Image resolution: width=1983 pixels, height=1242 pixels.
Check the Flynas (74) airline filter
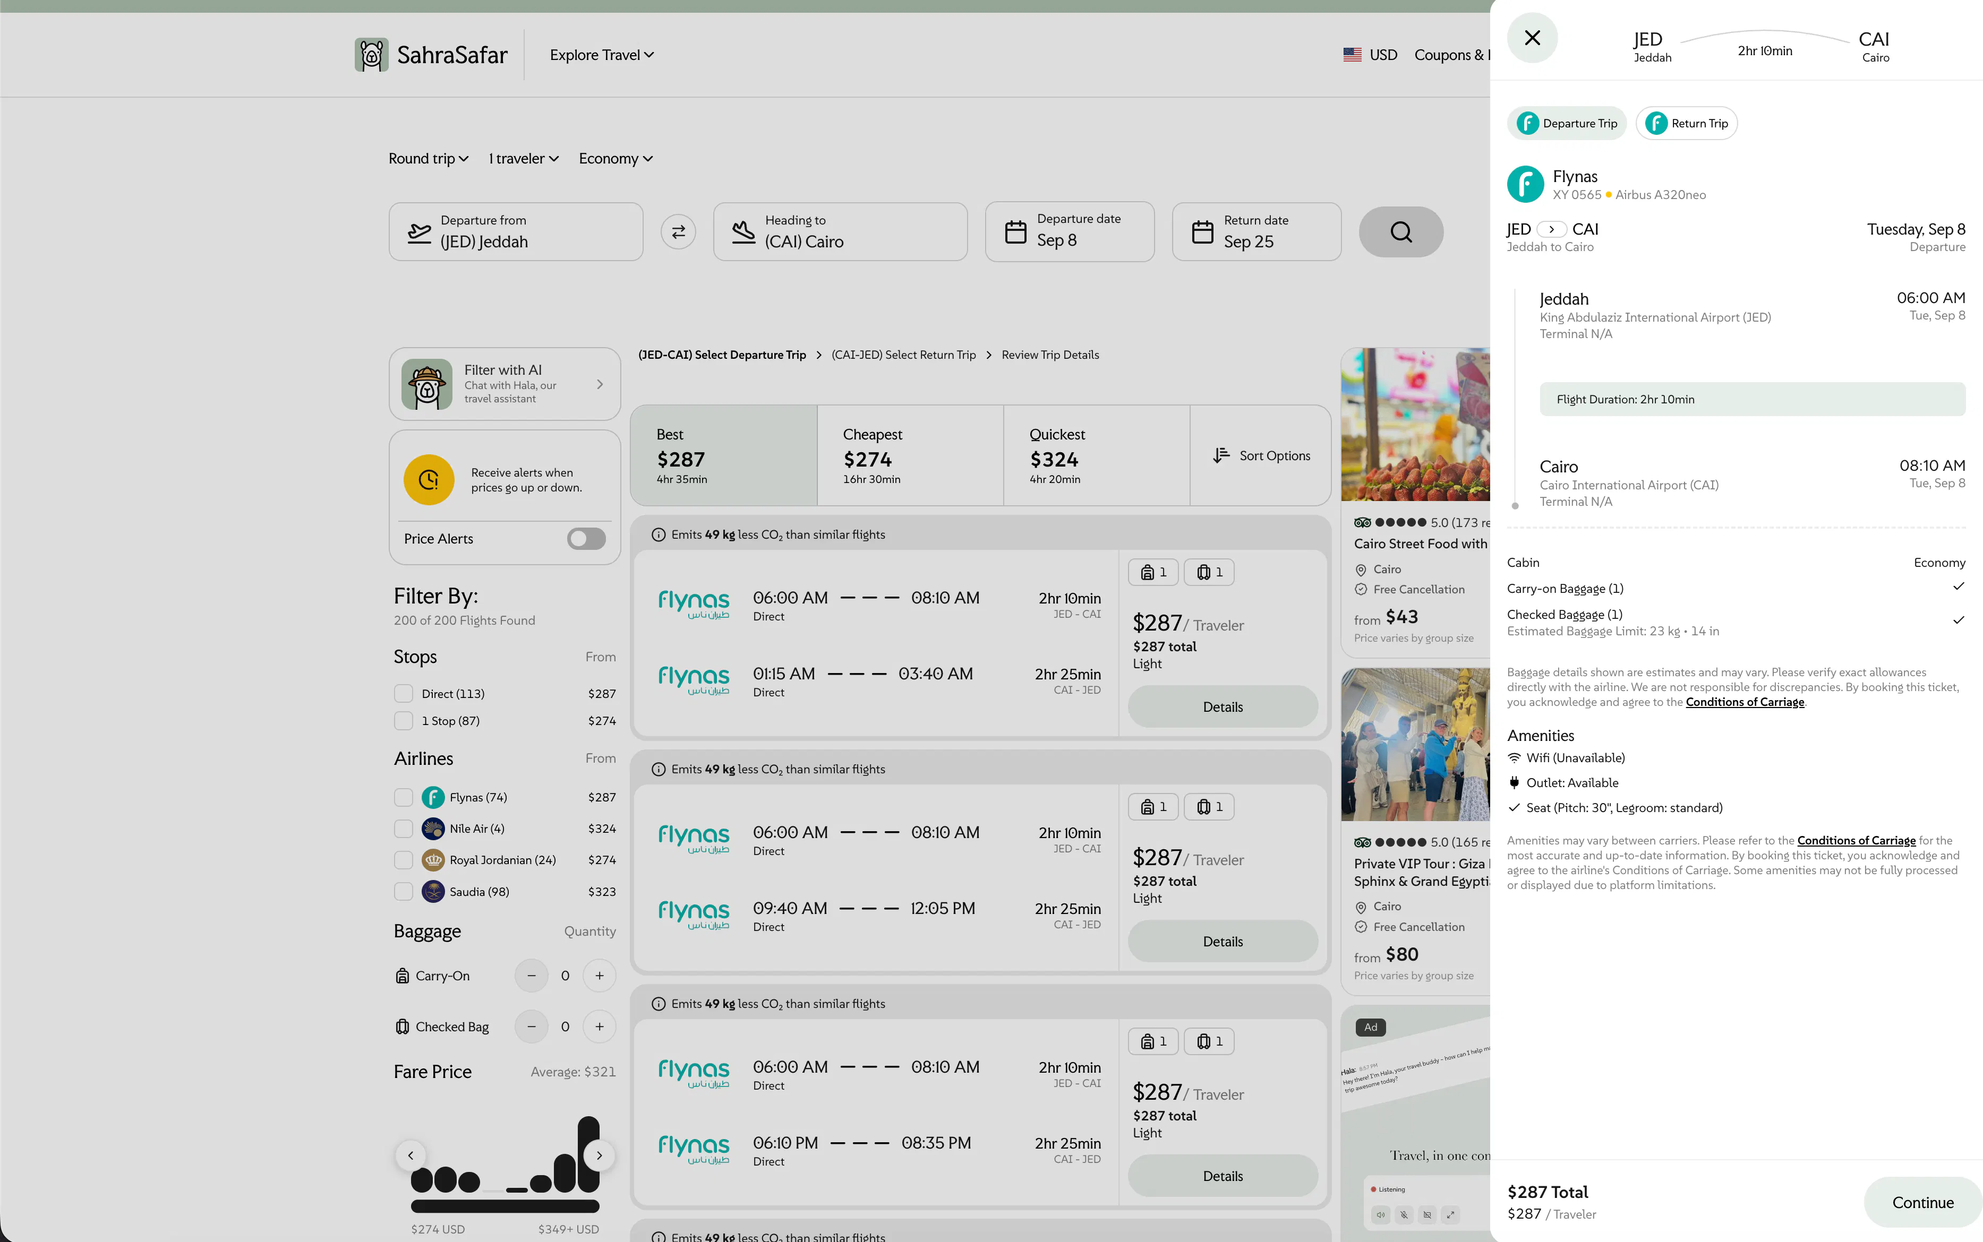(404, 798)
